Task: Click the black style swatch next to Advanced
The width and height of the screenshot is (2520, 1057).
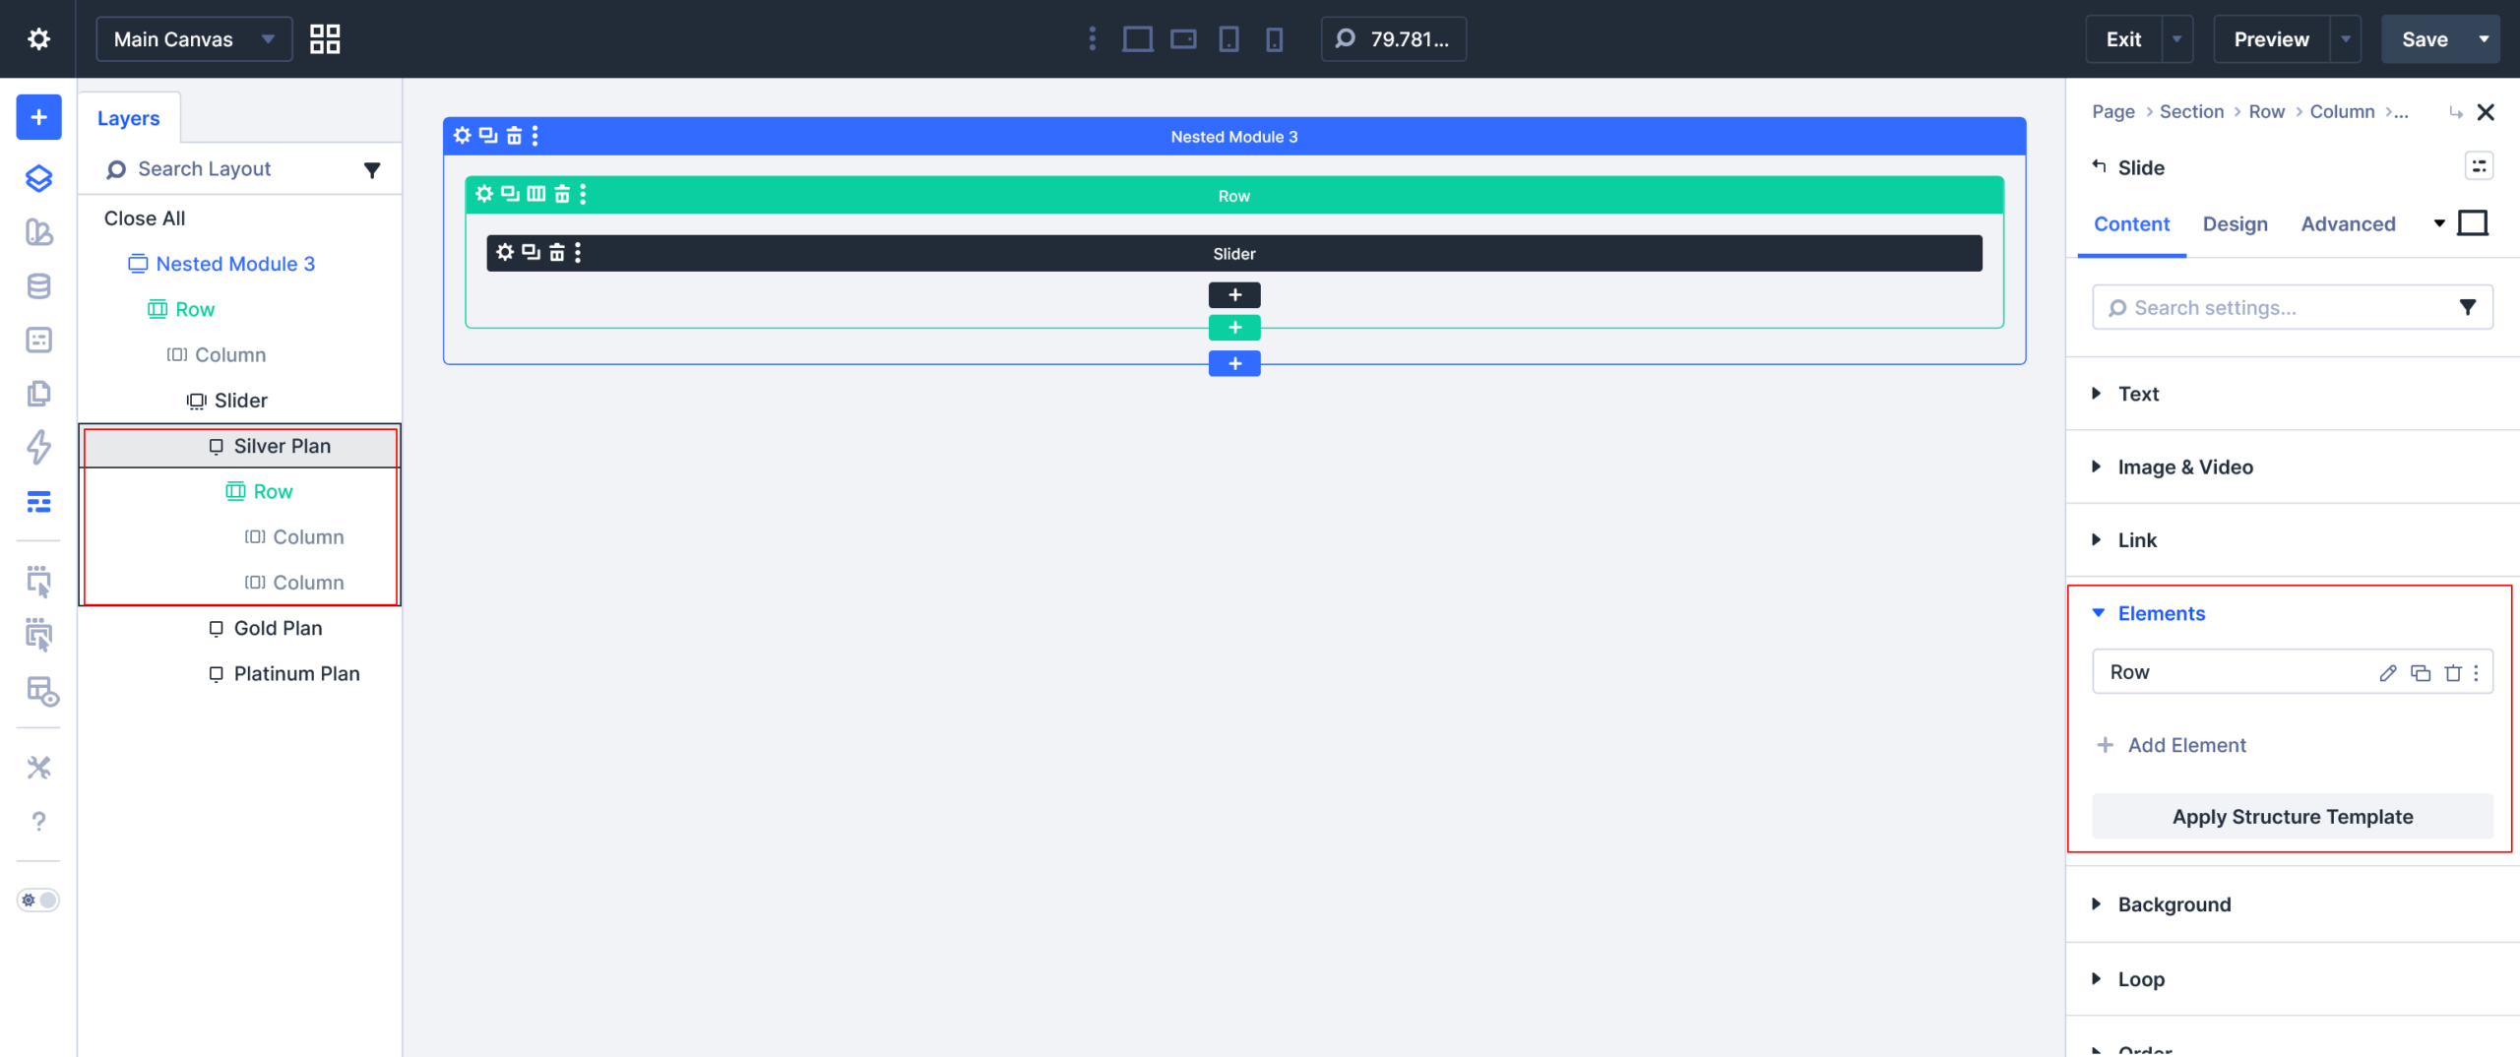Action: (x=2473, y=222)
